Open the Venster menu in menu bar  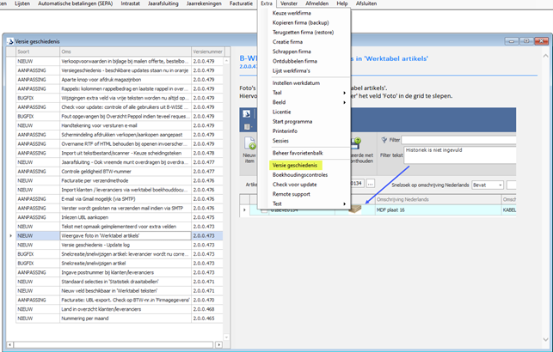[289, 4]
